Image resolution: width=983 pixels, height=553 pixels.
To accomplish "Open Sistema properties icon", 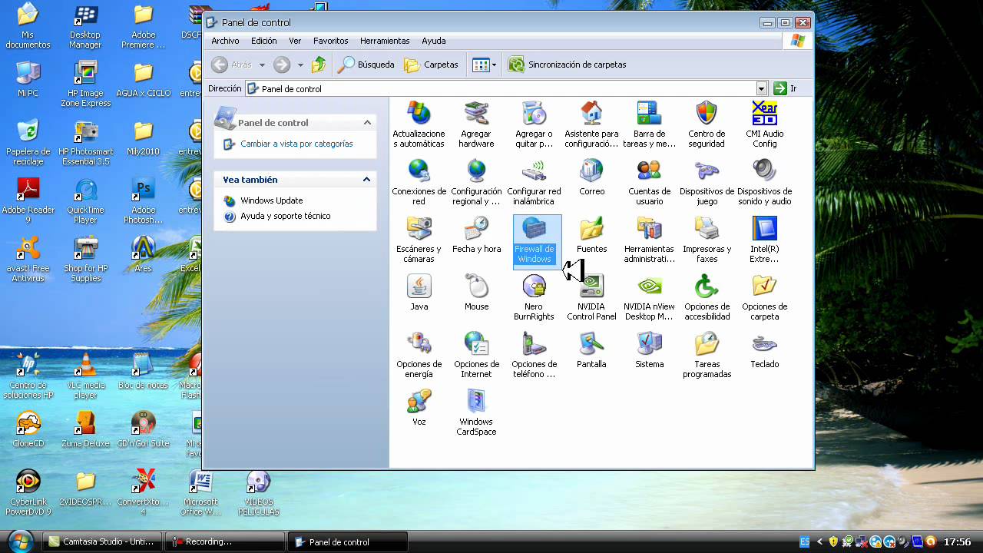I will pos(650,349).
